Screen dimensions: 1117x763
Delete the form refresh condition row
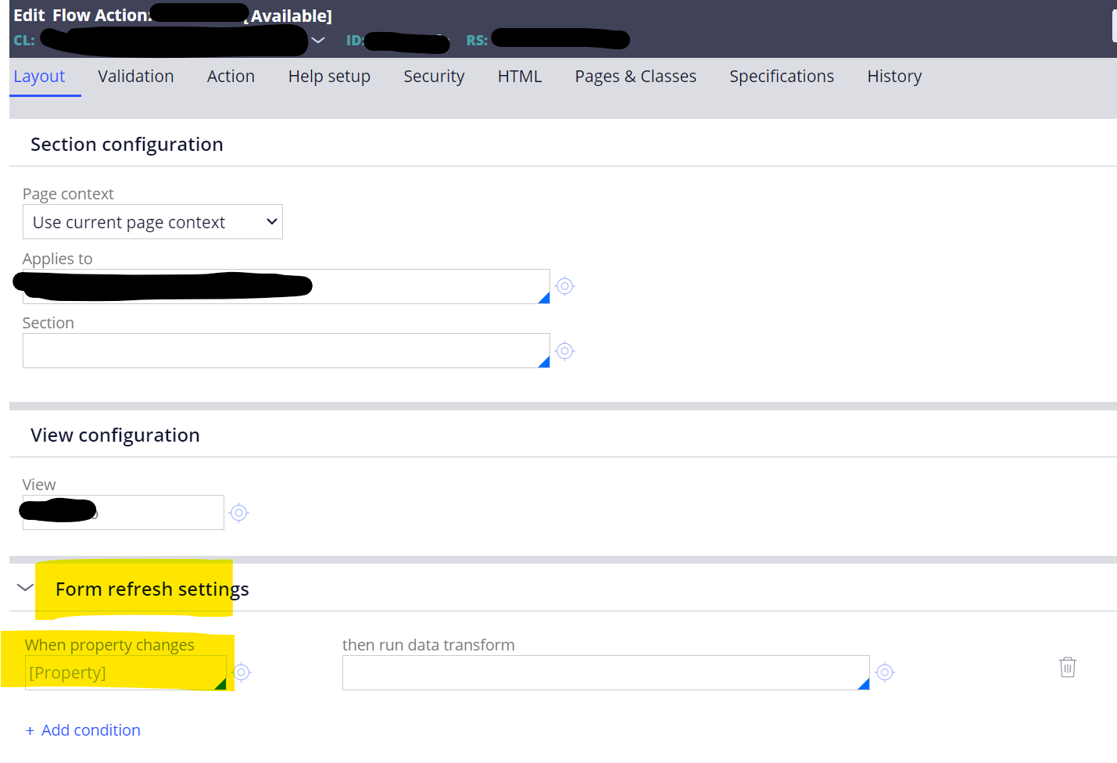coord(1068,667)
